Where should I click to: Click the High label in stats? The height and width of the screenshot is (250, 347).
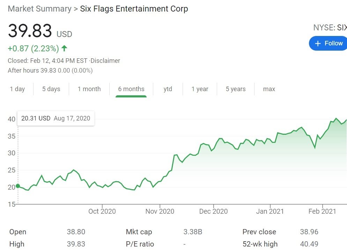[x=17, y=244]
